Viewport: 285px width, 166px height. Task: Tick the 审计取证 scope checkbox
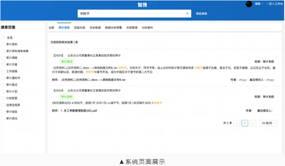point(3,85)
